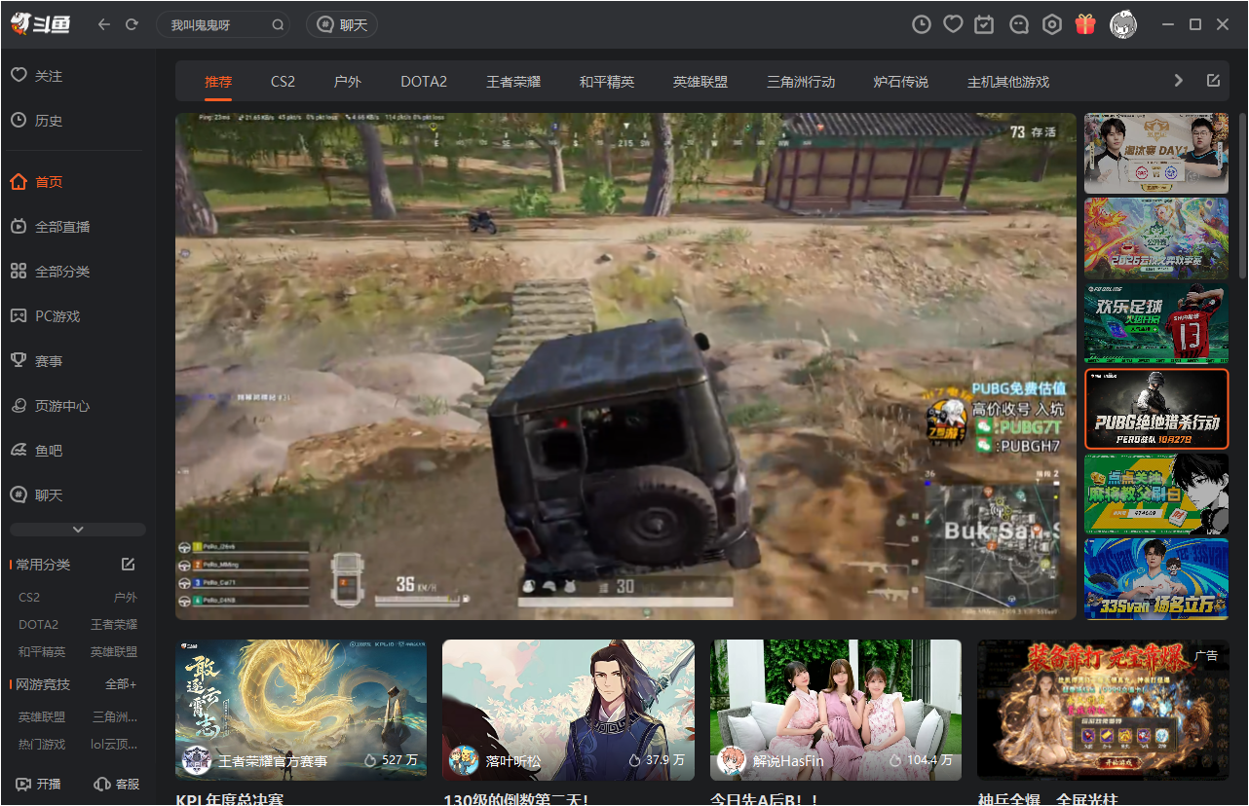Click the 聊天 button beside search box
This screenshot has width=1249, height=806.
coord(342,25)
